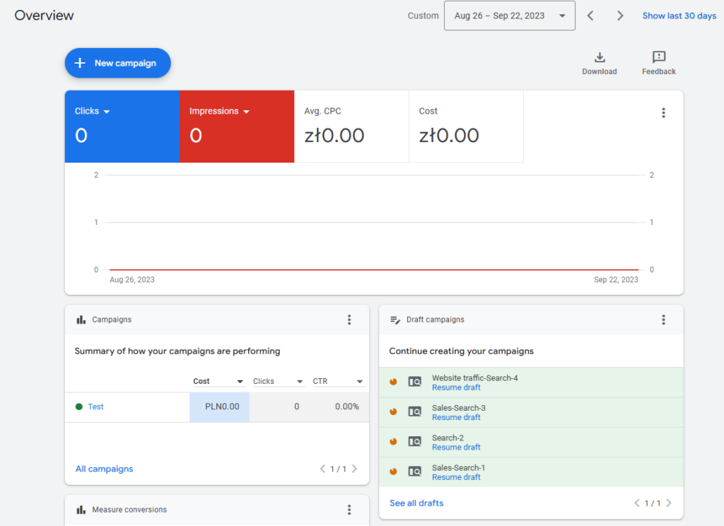Select the Avg. CPC metric tile
This screenshot has width=724, height=526.
point(351,127)
